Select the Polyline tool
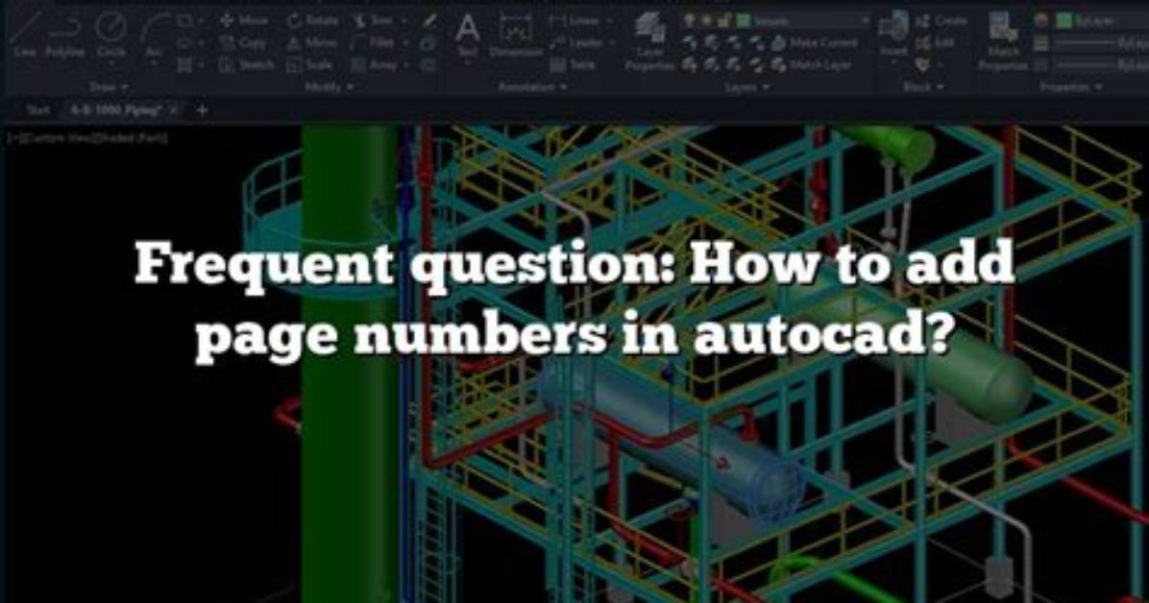 click(x=63, y=36)
